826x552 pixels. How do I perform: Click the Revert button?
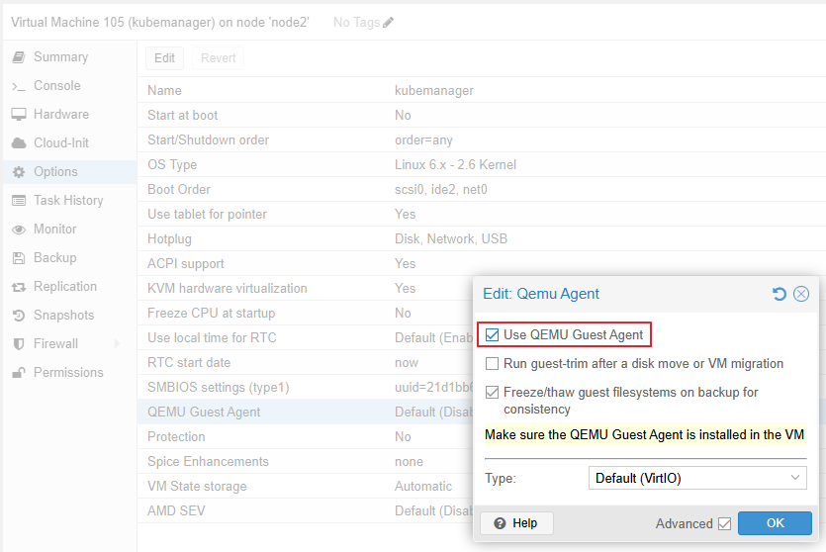(218, 58)
